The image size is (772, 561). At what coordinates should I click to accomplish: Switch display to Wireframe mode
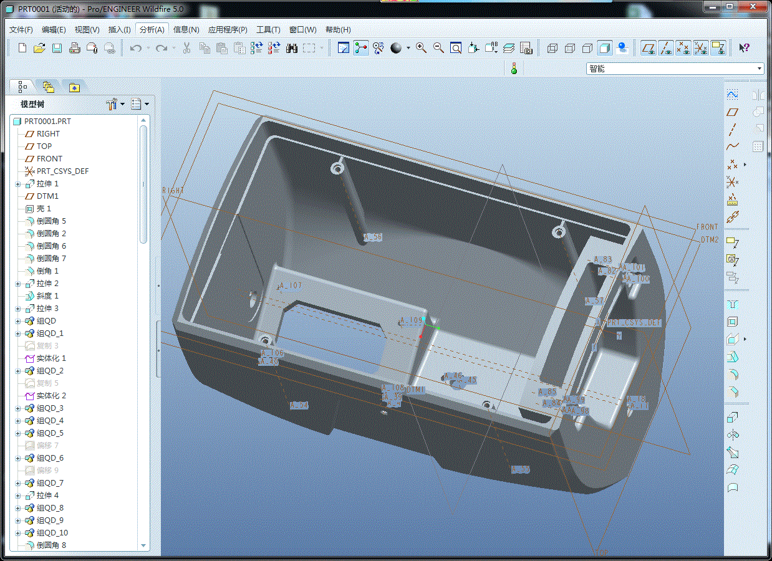(x=552, y=48)
